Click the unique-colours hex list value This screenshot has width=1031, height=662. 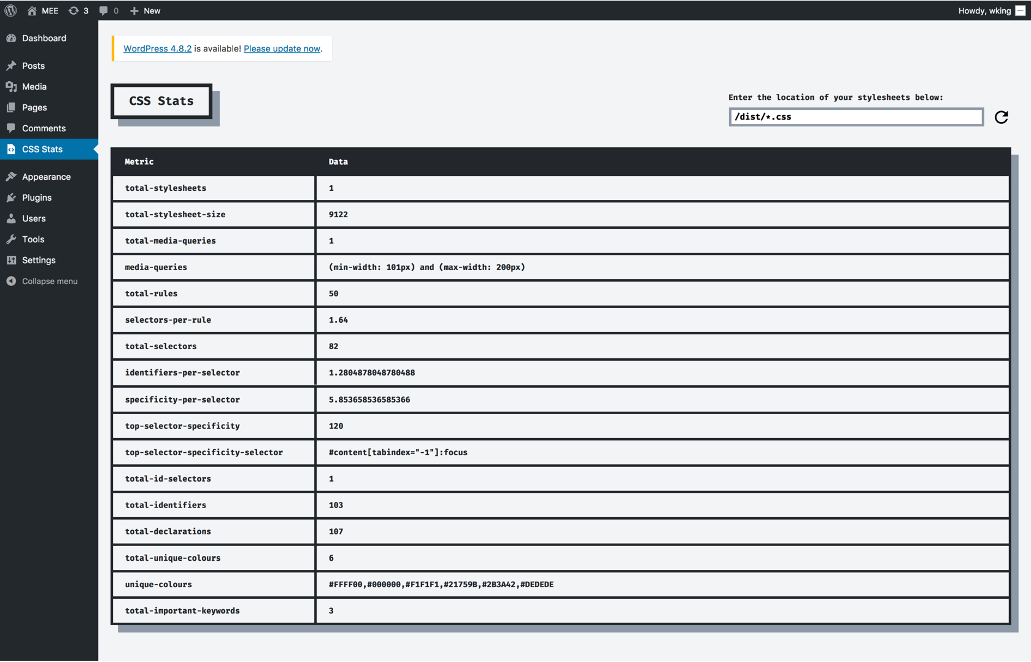point(441,584)
